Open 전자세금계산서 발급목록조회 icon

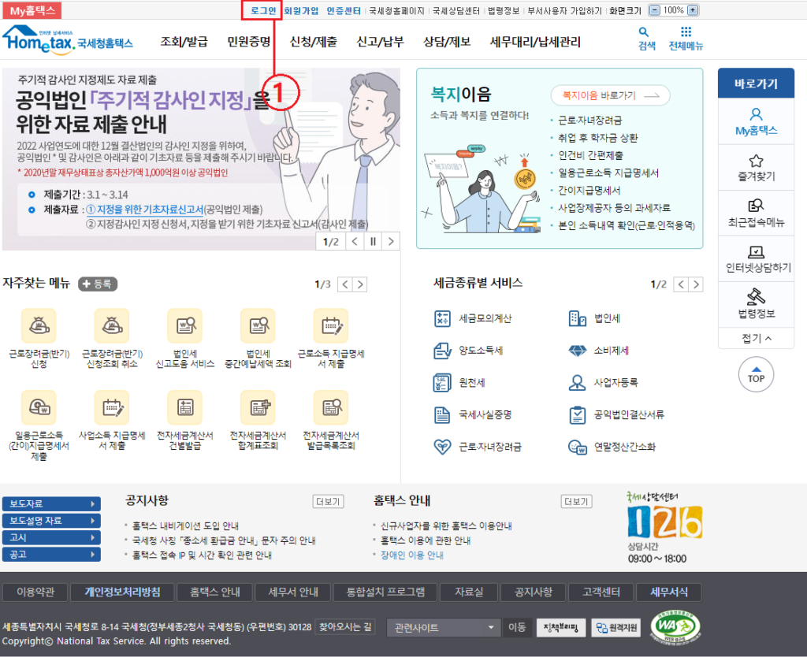coord(331,407)
